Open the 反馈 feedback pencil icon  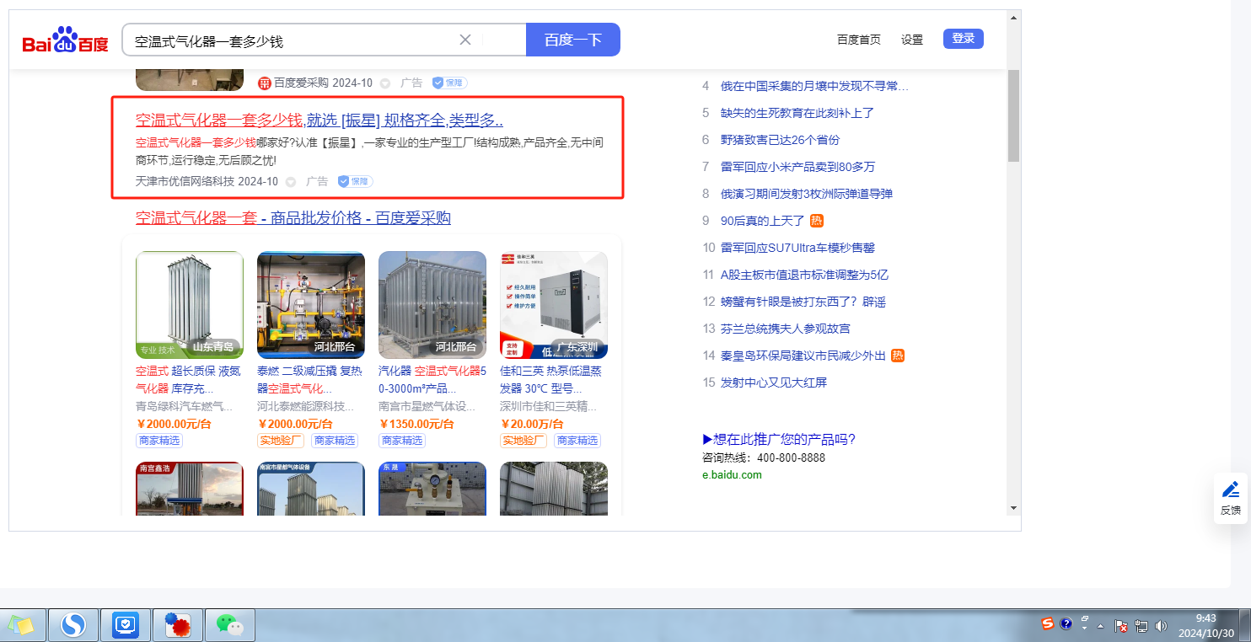(1231, 490)
